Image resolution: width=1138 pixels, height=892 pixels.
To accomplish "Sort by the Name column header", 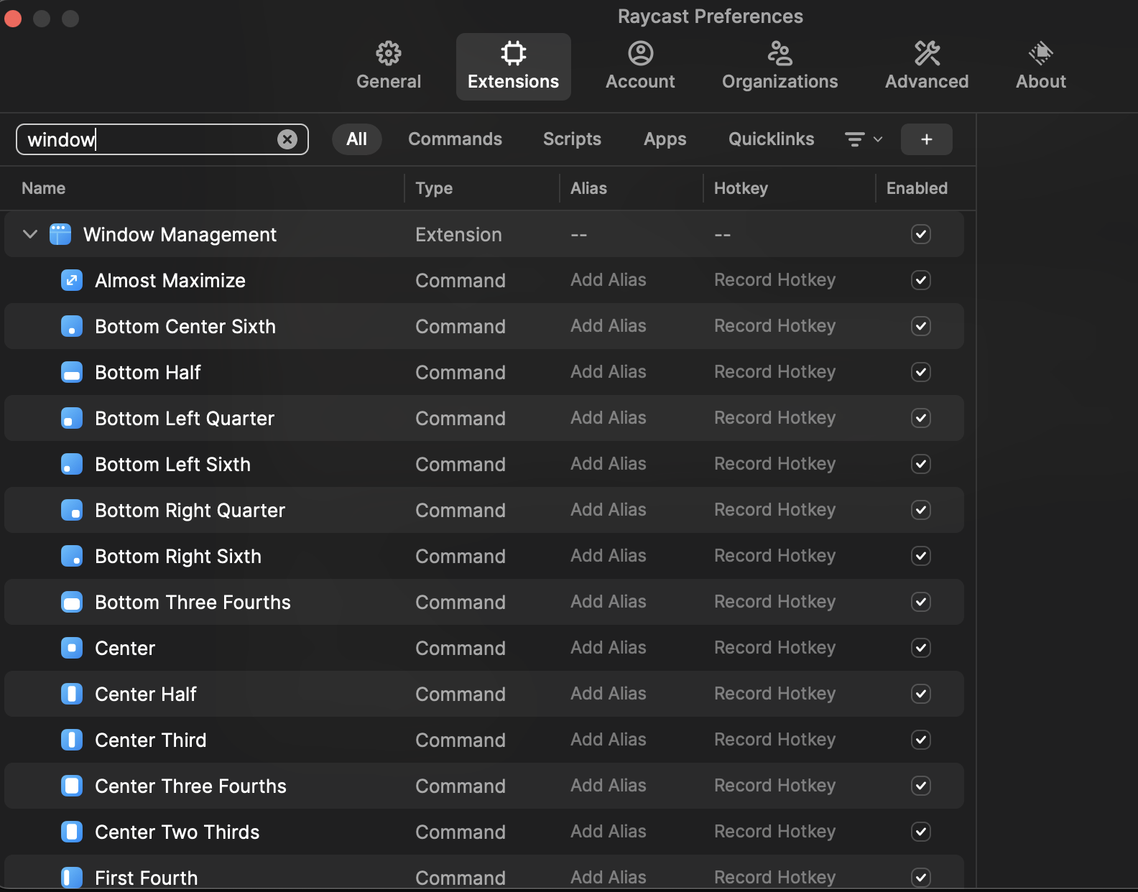I will (43, 188).
